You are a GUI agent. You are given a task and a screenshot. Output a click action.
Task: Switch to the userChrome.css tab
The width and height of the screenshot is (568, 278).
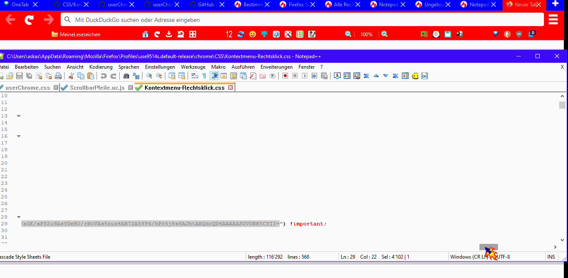27,88
